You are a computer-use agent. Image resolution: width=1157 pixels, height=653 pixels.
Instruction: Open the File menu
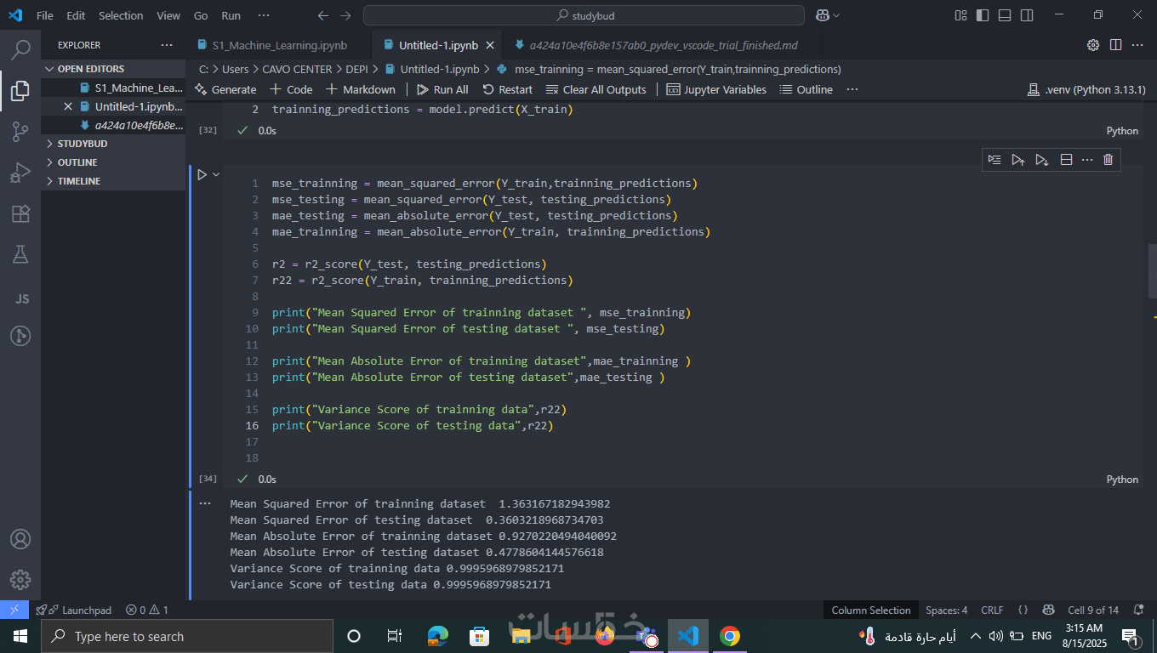tap(45, 15)
